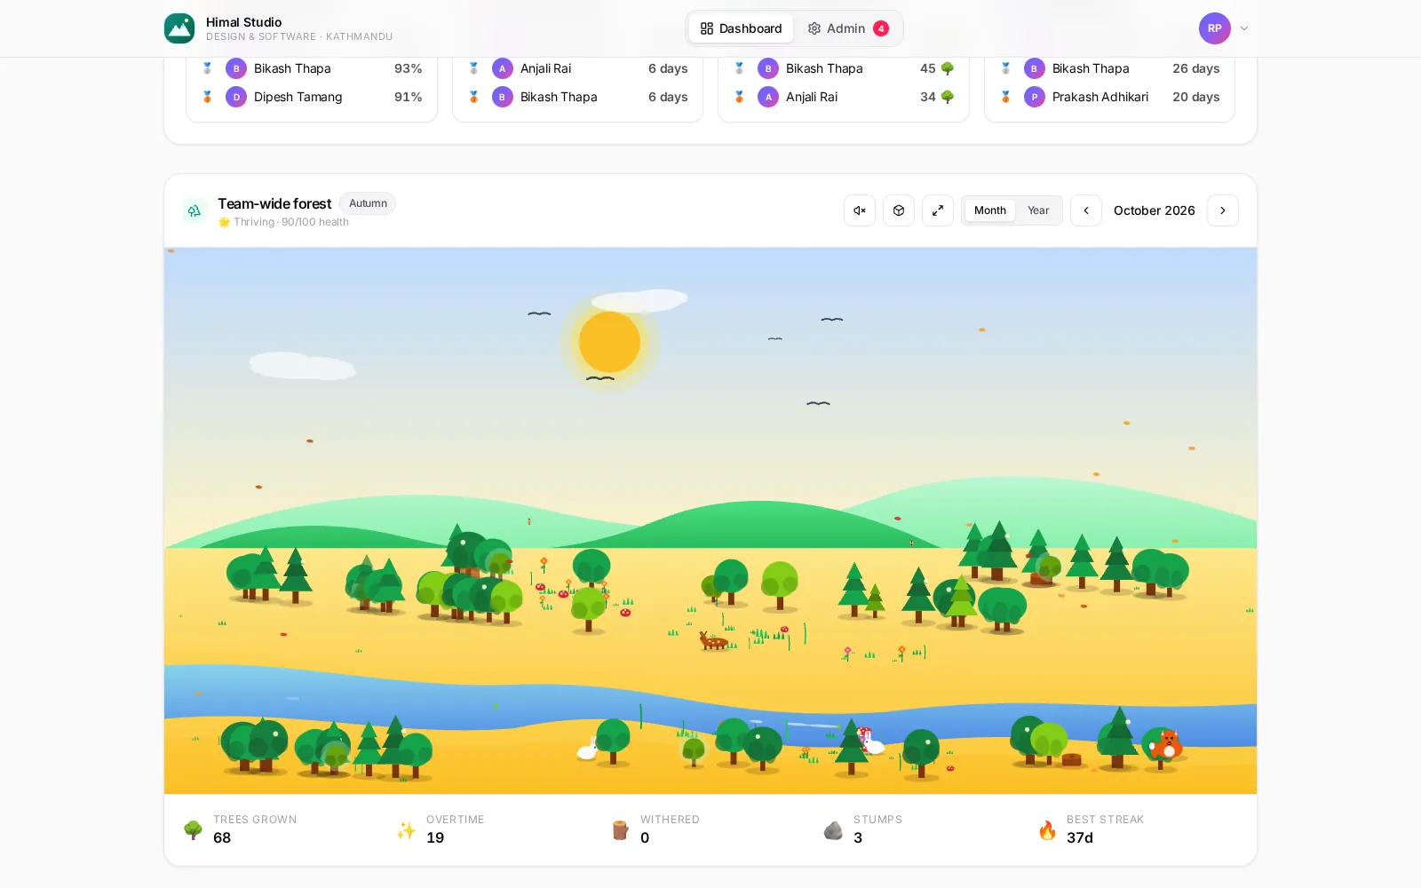Screen dimensions: 1421x888
Task: Click the Team-wide forest heading
Action: click(x=274, y=203)
